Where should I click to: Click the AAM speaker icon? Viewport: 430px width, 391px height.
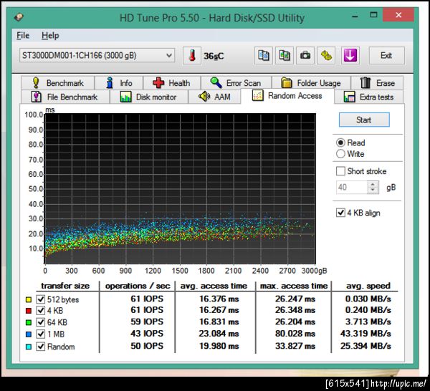click(204, 97)
